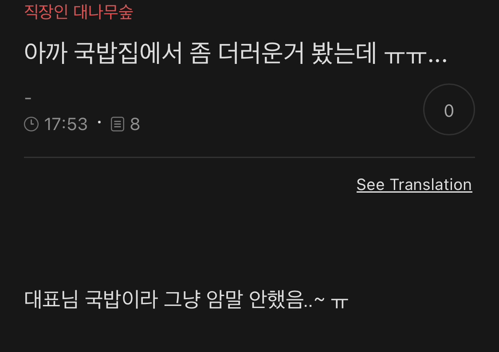This screenshot has height=352, width=499.
Task: Click the word Translation in the underlined link
Action: (431, 185)
